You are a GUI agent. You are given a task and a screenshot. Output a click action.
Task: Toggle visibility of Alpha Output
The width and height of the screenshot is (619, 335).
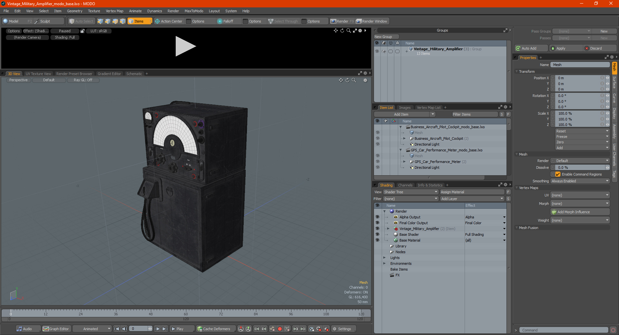click(x=377, y=217)
